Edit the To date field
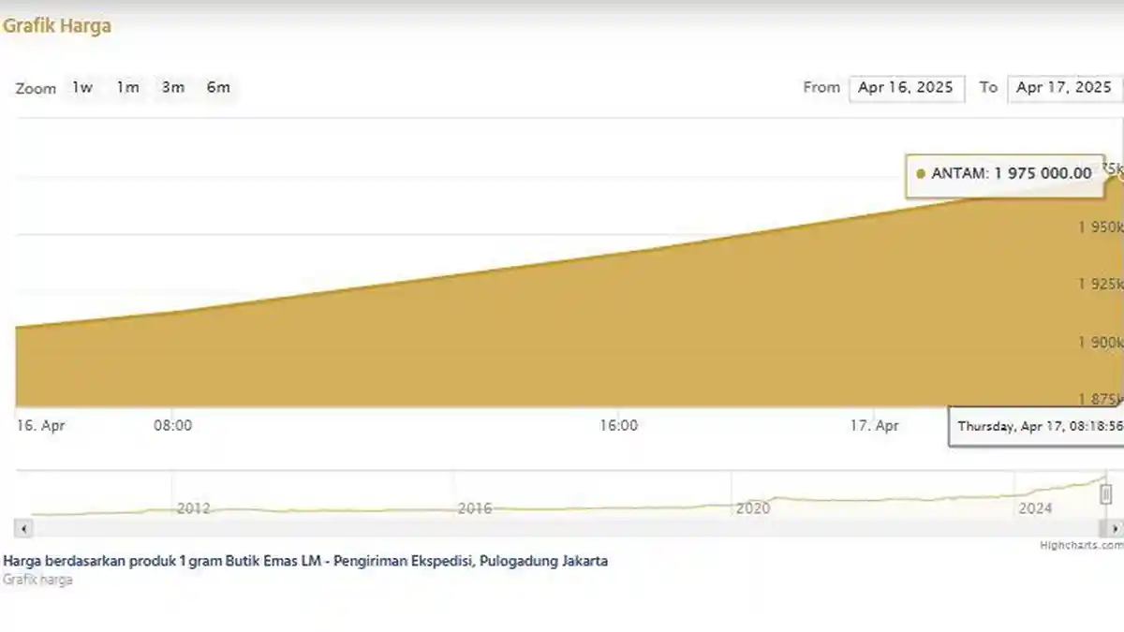This screenshot has height=632, width=1124. coord(1065,88)
